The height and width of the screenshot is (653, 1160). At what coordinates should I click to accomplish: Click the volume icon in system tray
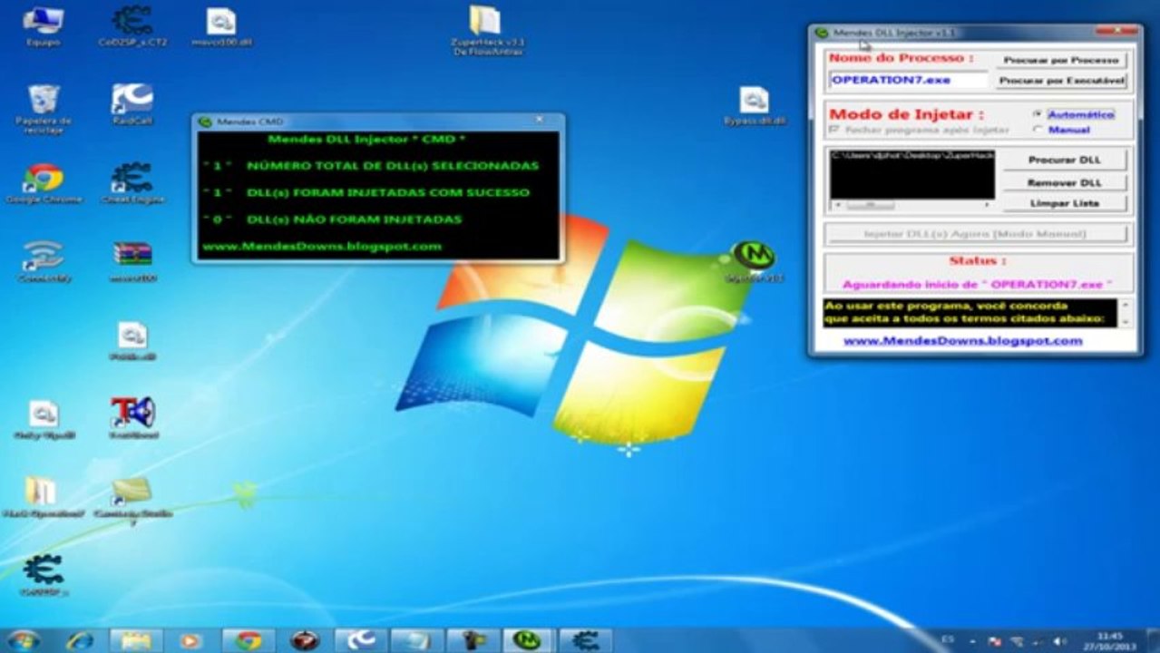pos(1058,641)
